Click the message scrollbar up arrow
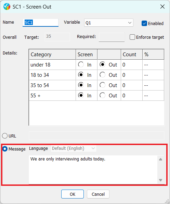 click(x=160, y=159)
